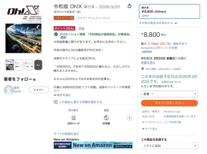Click the next arrow in the details carousel
The image size is (207, 154).
click(x=129, y=118)
